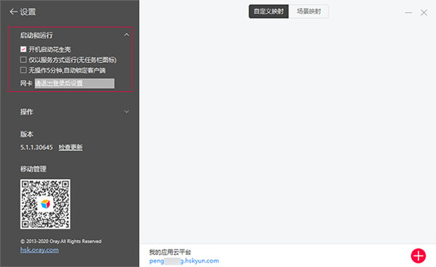
Task: Click the 检查更新 link
Action: (70, 147)
